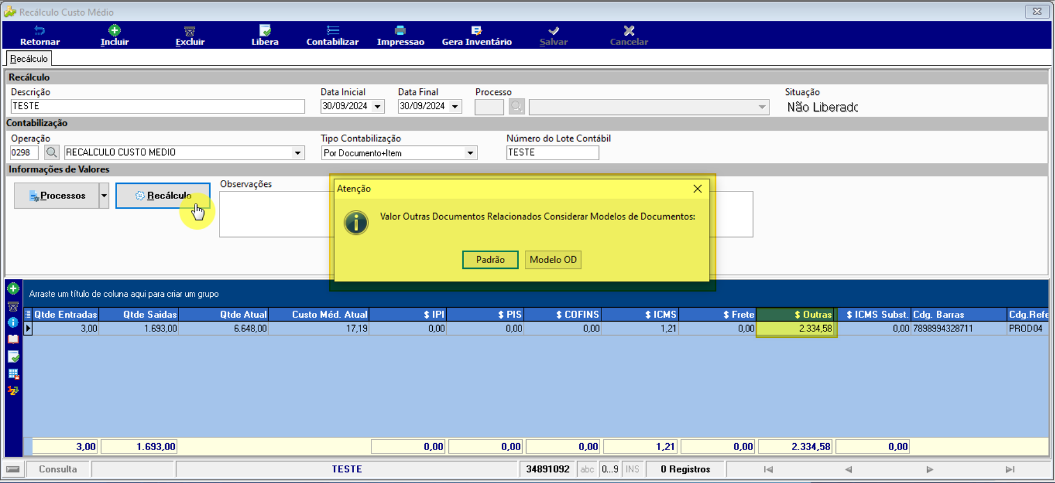Viewport: 1055px width, 483px height.
Task: Click the $ PIS column header
Action: point(485,315)
